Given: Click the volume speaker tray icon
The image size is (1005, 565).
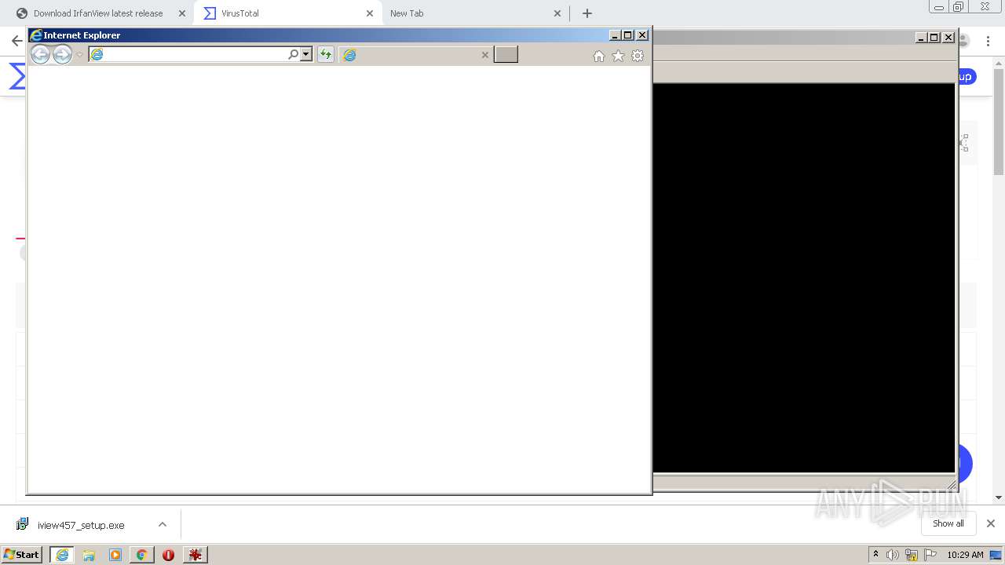Looking at the screenshot, I should [893, 555].
